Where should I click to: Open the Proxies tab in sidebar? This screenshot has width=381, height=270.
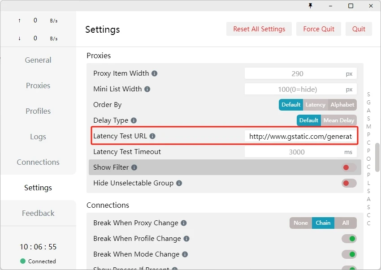38,86
